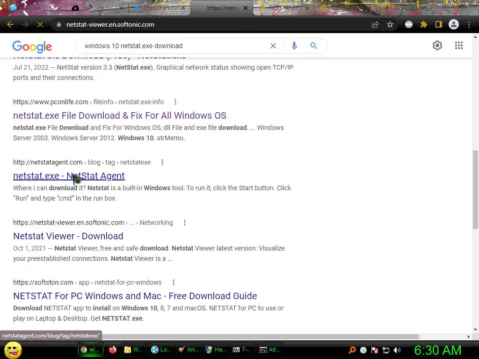This screenshot has height=359, width=479.
Task: Toggle the browser side panel icon
Action: pos(439,24)
